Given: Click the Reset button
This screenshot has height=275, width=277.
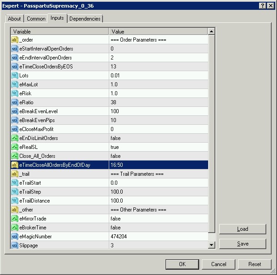Looking at the screenshot, I should click(255, 264).
